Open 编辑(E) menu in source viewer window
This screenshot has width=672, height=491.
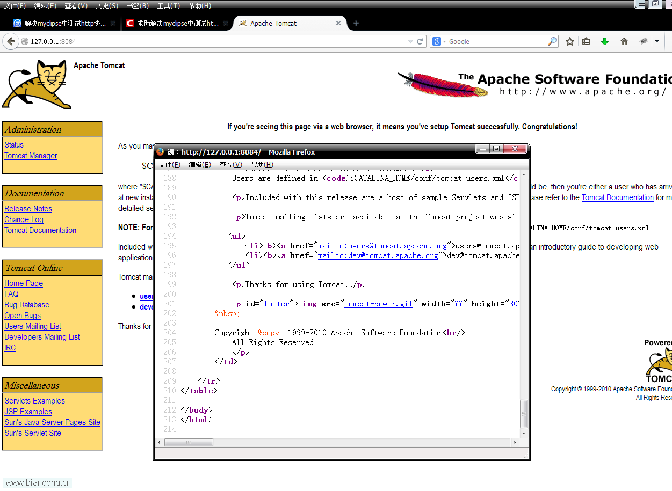200,164
